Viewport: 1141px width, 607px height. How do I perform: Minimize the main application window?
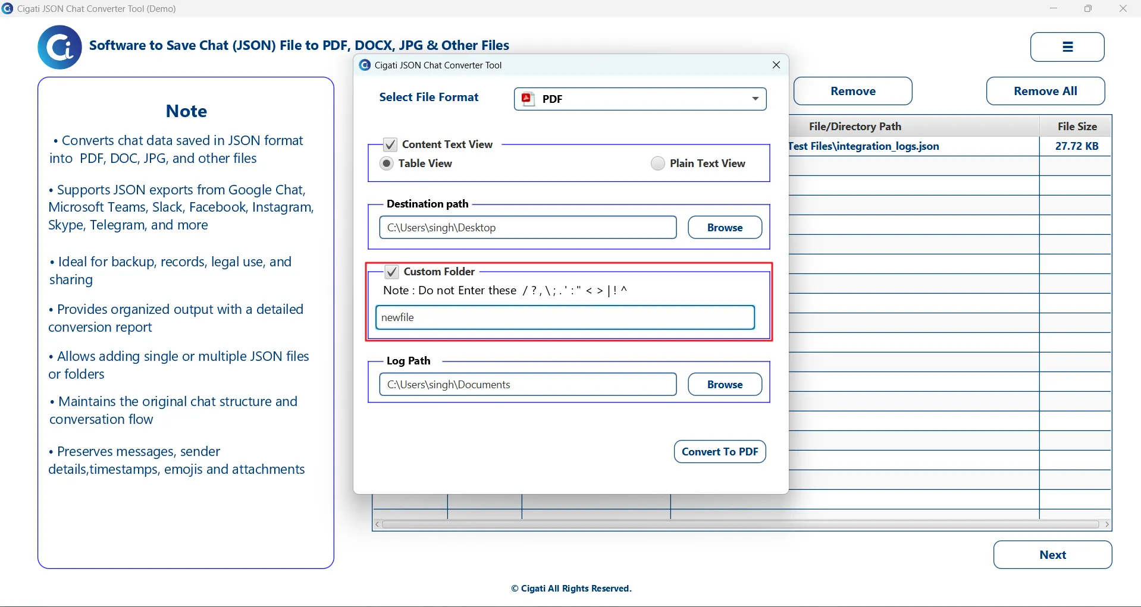pyautogui.click(x=1054, y=8)
